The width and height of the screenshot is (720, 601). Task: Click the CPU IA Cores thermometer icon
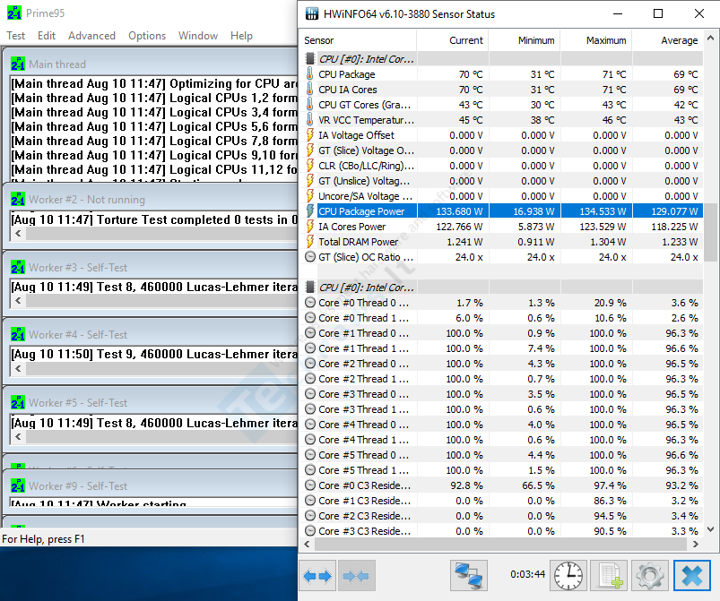[x=310, y=89]
